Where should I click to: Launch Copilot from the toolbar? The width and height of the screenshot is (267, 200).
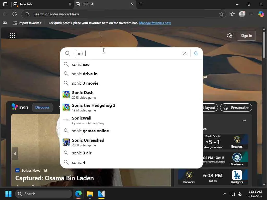tap(261, 14)
